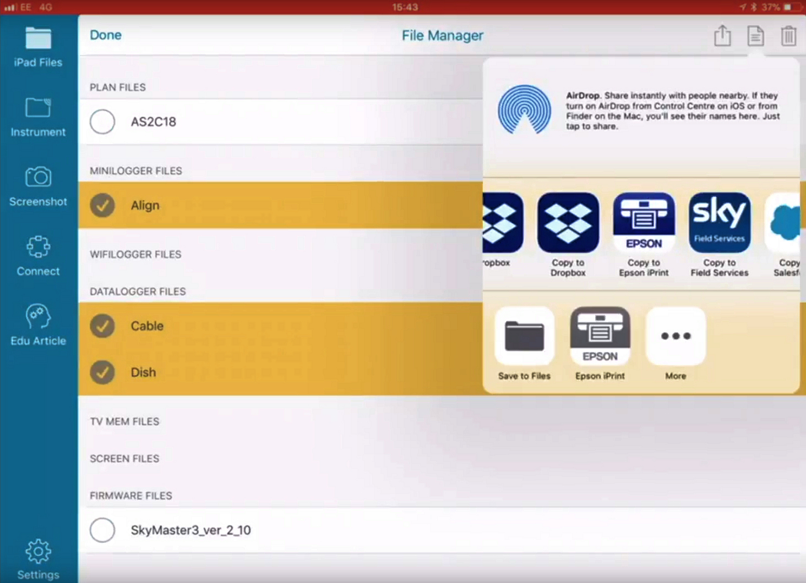Open More share actions
The height and width of the screenshot is (583, 806).
pyautogui.click(x=676, y=336)
